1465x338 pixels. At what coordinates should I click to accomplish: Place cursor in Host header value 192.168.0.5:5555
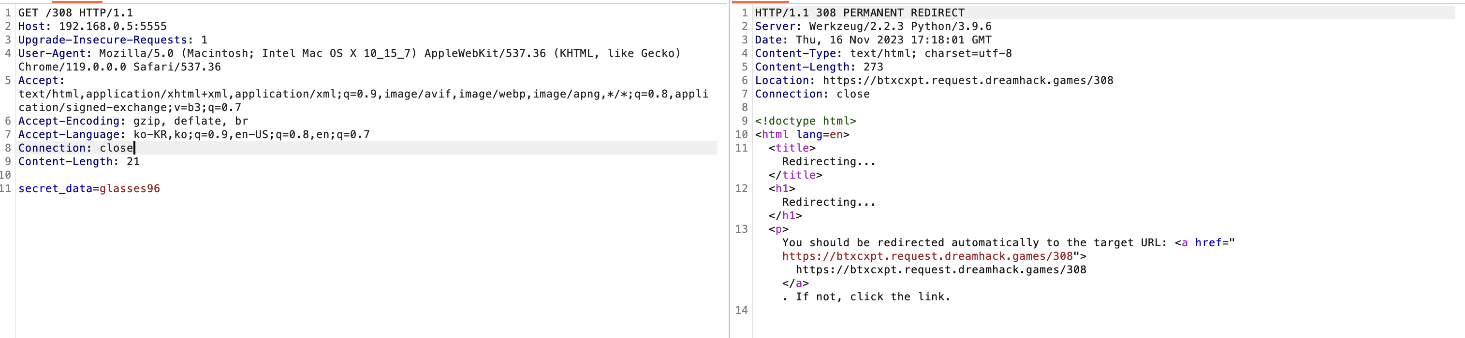113,26
